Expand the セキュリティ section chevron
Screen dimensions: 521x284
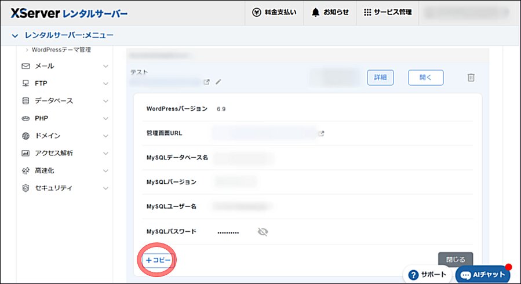click(x=105, y=188)
